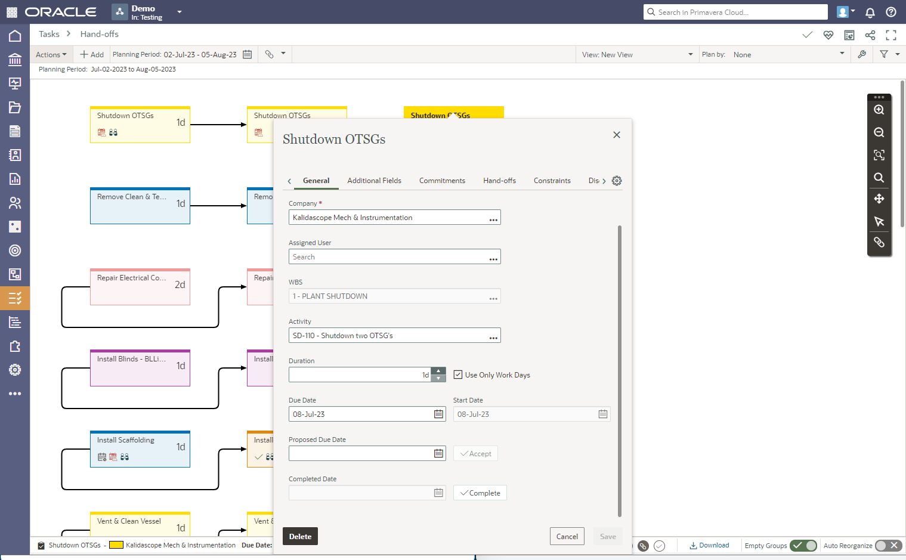
Task: Activate the Pan tool in the diagram toolbar
Action: pyautogui.click(x=879, y=199)
